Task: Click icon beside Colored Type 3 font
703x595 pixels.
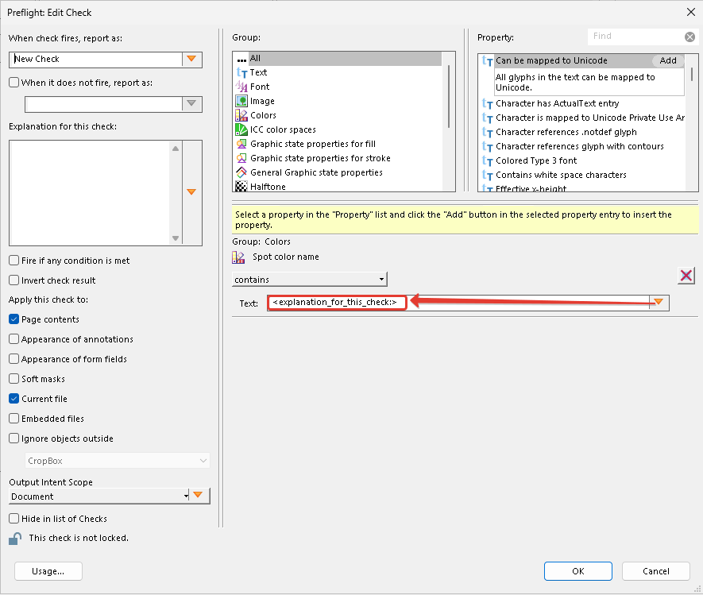Action: point(488,161)
